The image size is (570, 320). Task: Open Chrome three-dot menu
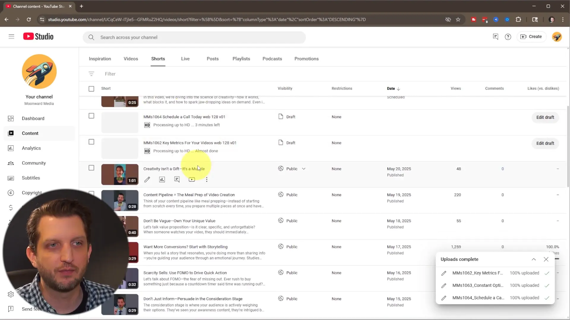click(x=563, y=20)
